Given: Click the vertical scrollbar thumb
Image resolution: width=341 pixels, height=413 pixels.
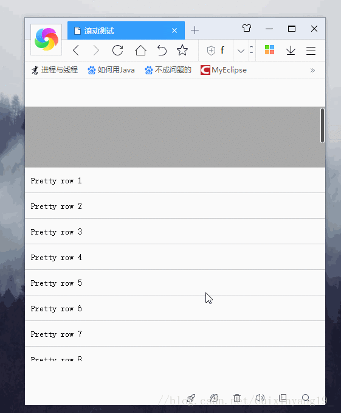Looking at the screenshot, I should (x=322, y=125).
